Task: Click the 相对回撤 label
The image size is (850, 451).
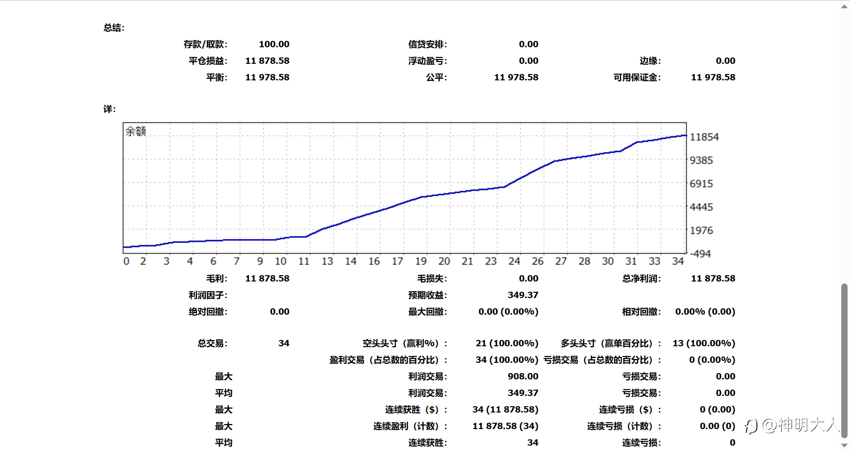Action: click(x=642, y=312)
